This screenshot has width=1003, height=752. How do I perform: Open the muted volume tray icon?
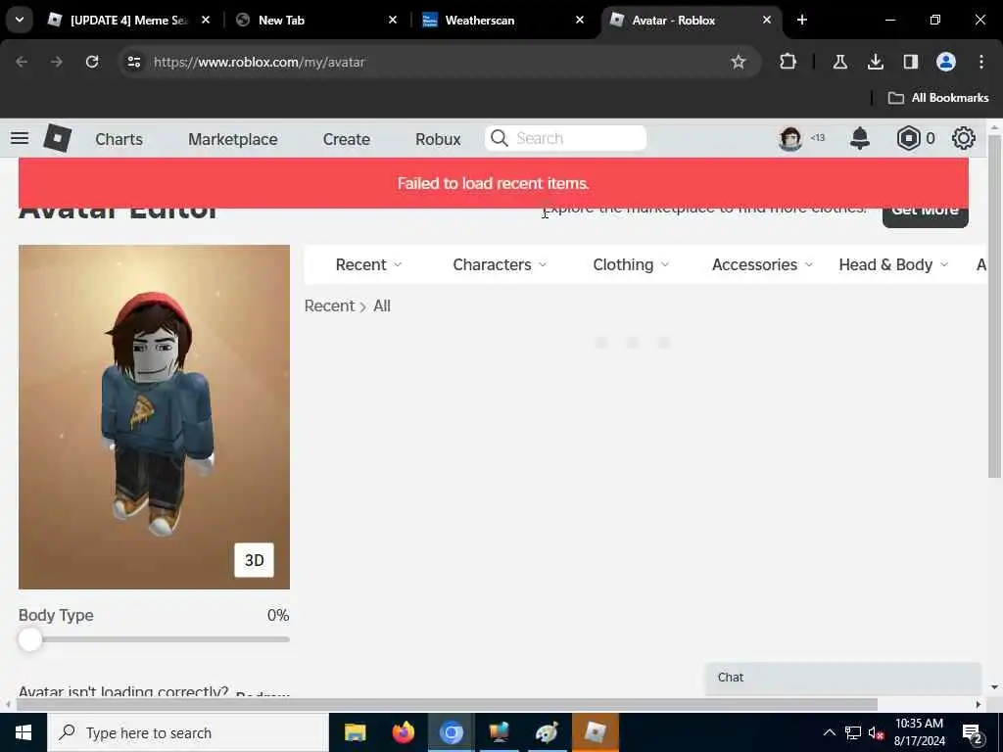(877, 732)
